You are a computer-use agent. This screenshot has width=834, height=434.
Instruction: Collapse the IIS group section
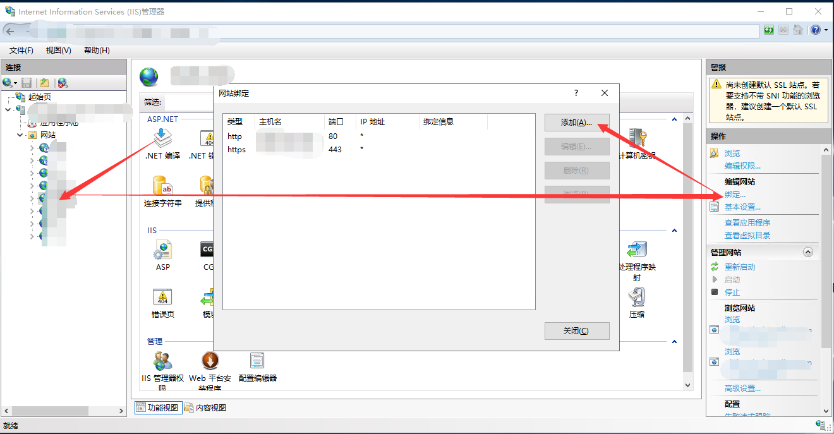click(674, 231)
